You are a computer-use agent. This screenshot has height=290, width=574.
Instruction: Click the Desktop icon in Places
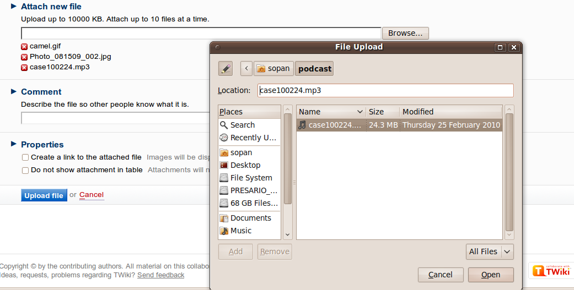[x=224, y=165]
